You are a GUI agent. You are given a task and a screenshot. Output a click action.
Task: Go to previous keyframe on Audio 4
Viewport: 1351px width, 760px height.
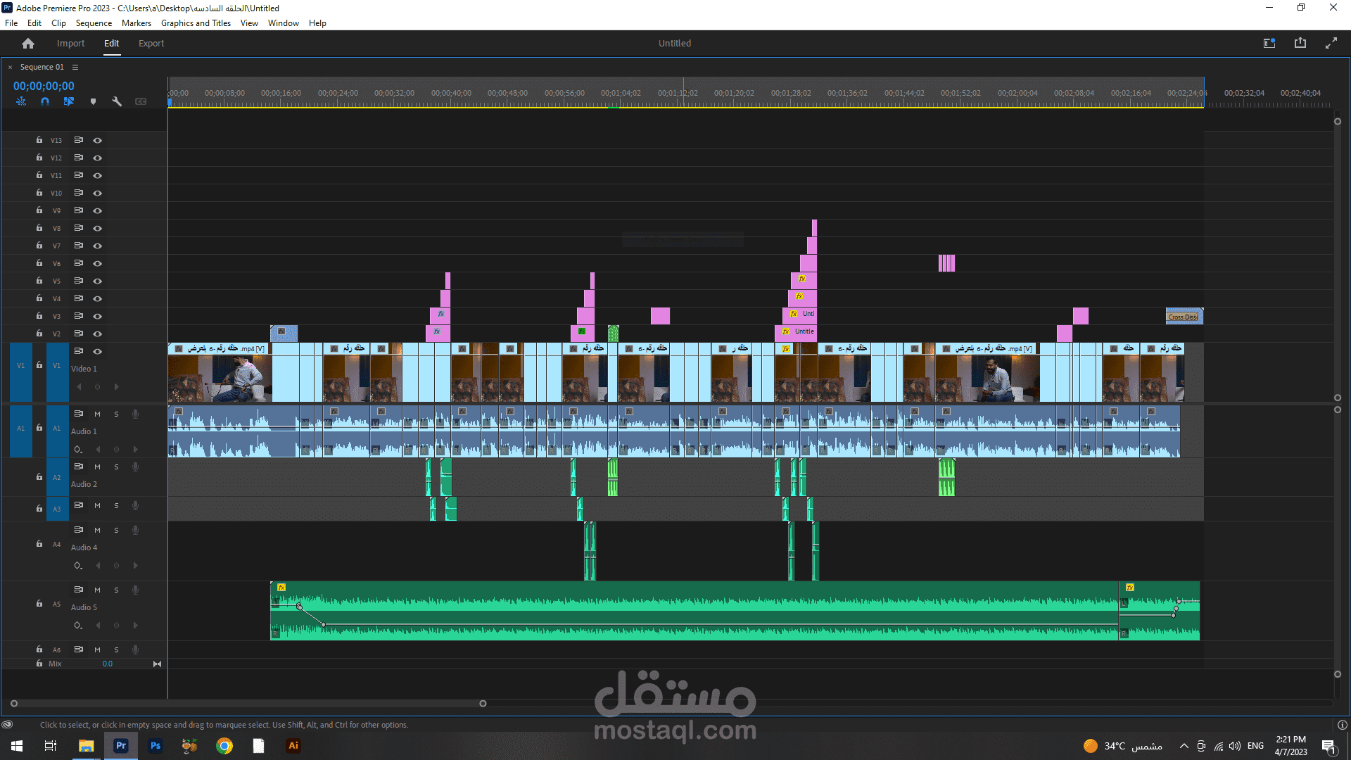click(x=98, y=565)
